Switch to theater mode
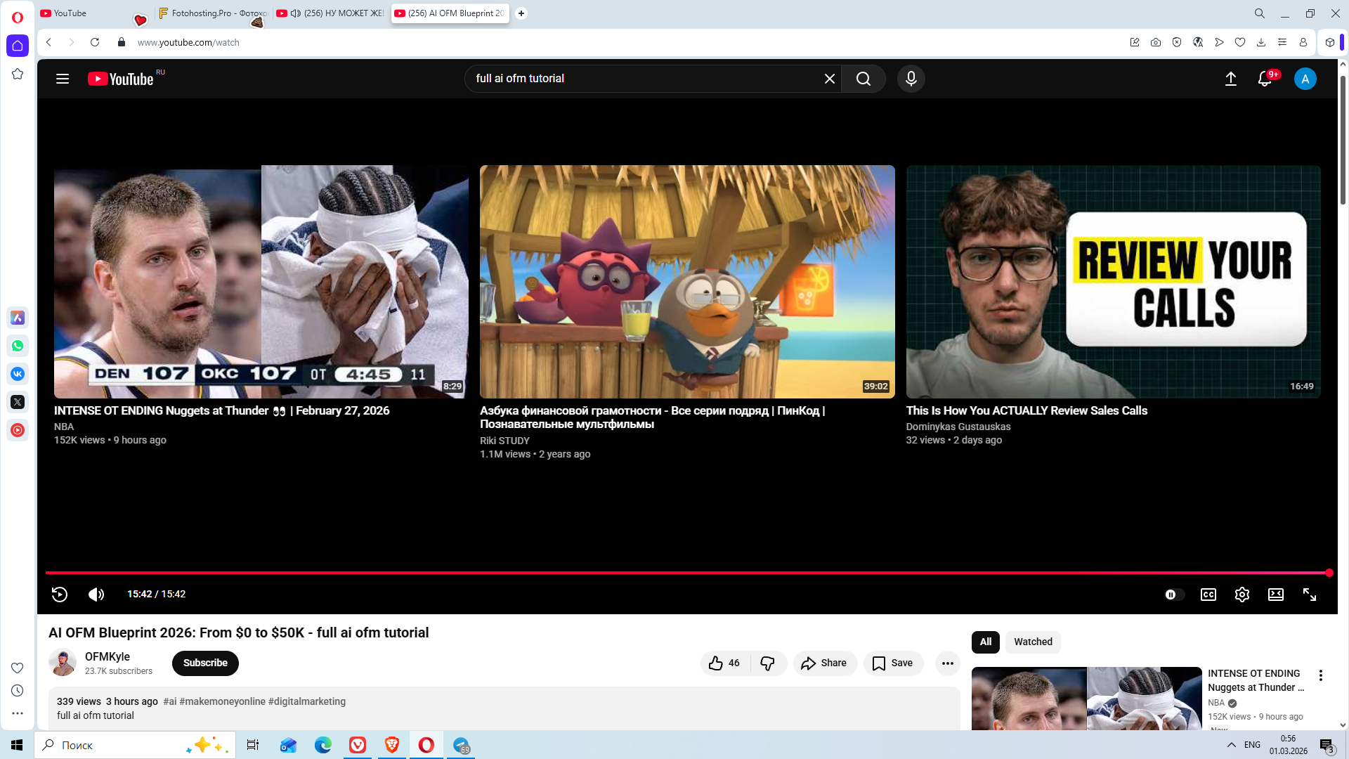1349x759 pixels. (1275, 595)
